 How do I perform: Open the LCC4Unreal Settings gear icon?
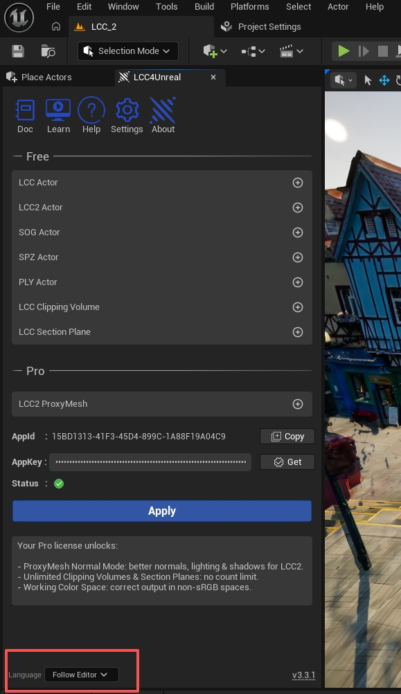pyautogui.click(x=127, y=110)
